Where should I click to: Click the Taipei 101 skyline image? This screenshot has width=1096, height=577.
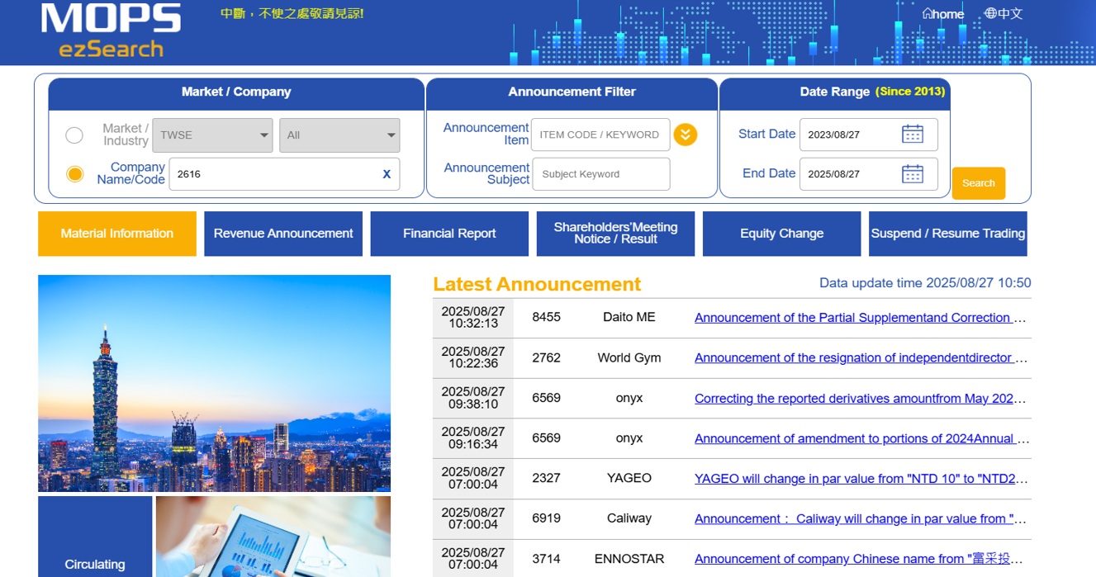[214, 383]
